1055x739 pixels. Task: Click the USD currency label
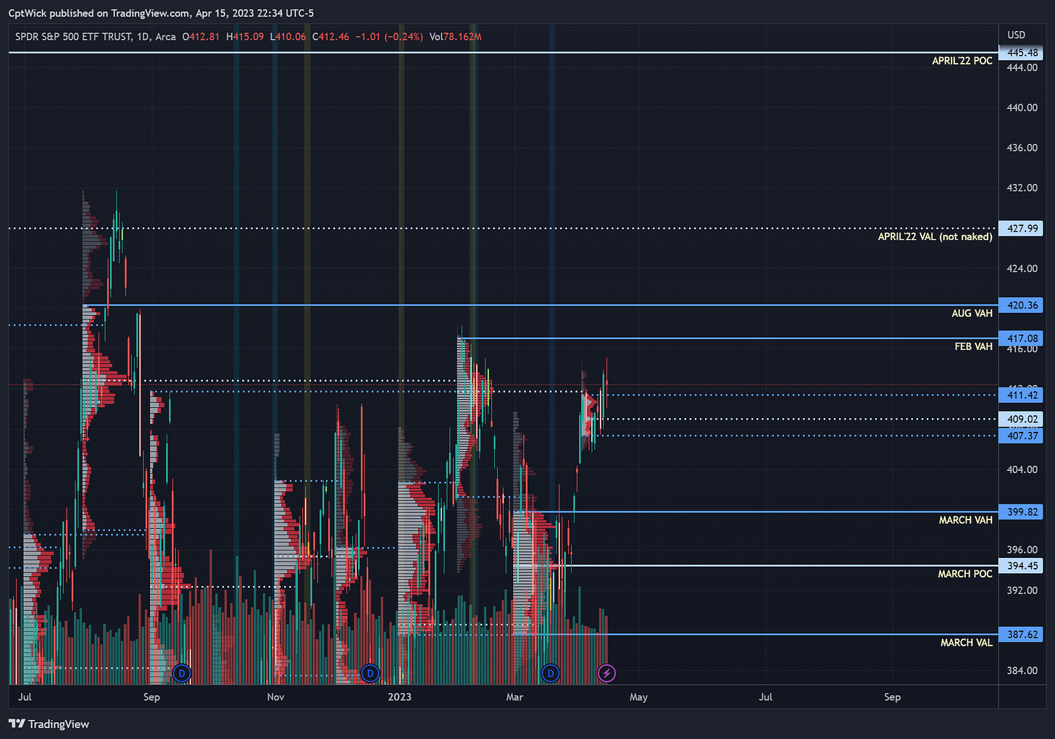coord(1016,35)
